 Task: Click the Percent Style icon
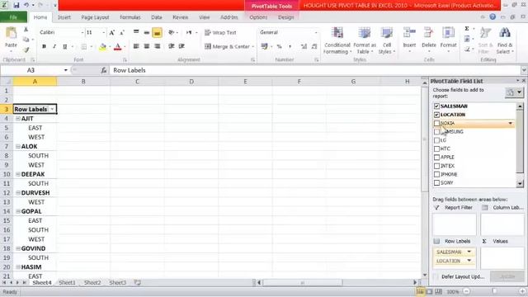point(279,46)
